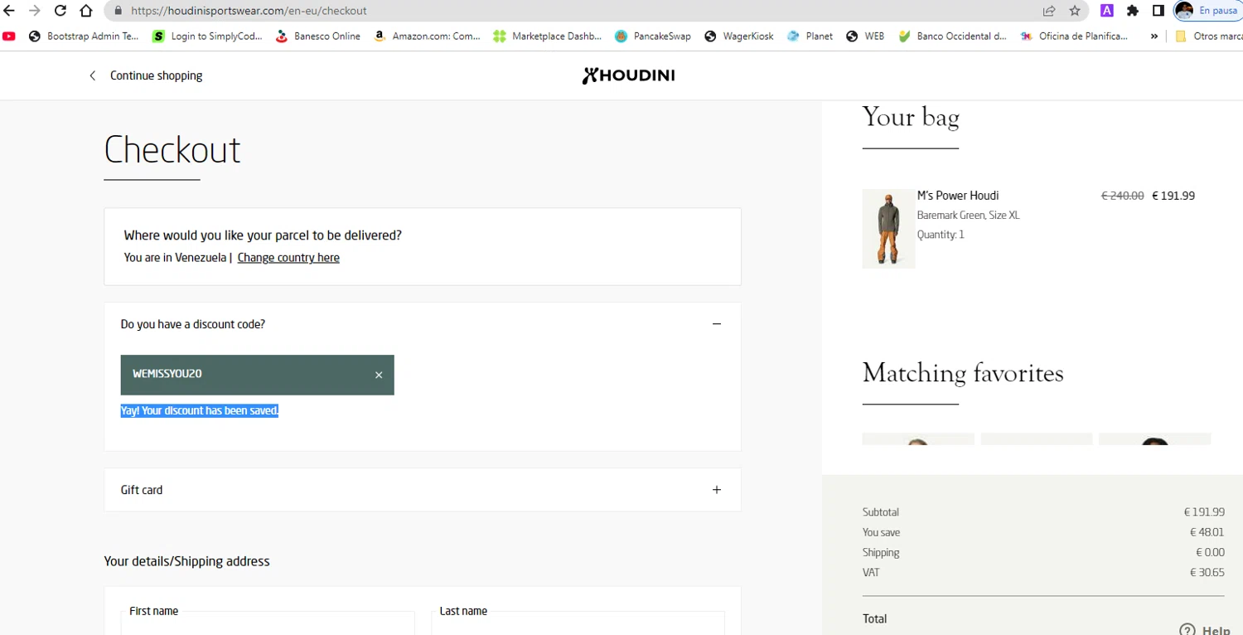Open the WagerKiosk bookmark
Viewport: 1243px width, 635px height.
coord(739,36)
